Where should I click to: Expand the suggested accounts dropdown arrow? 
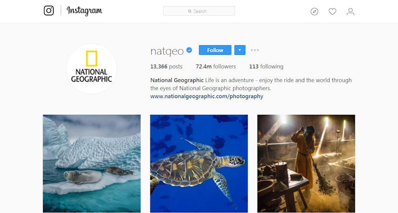240,50
